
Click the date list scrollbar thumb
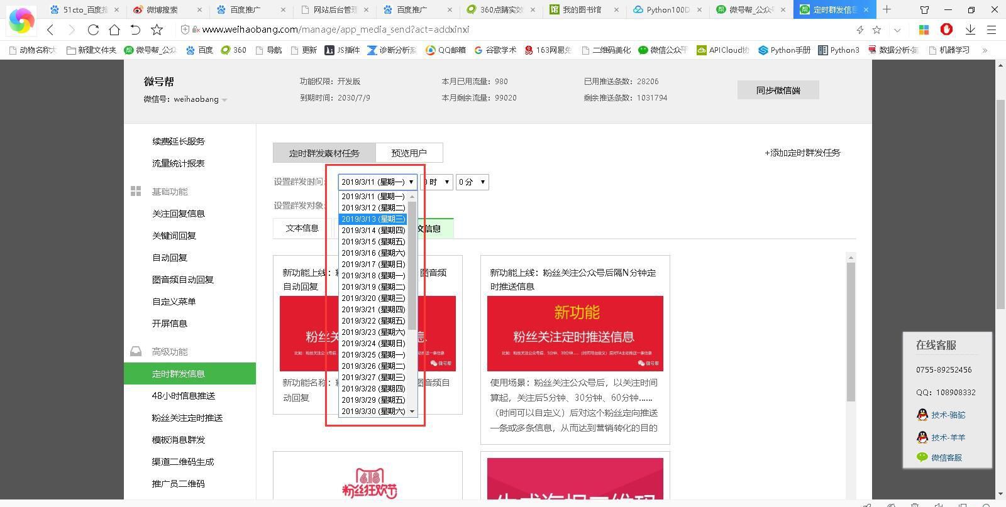tap(412, 265)
